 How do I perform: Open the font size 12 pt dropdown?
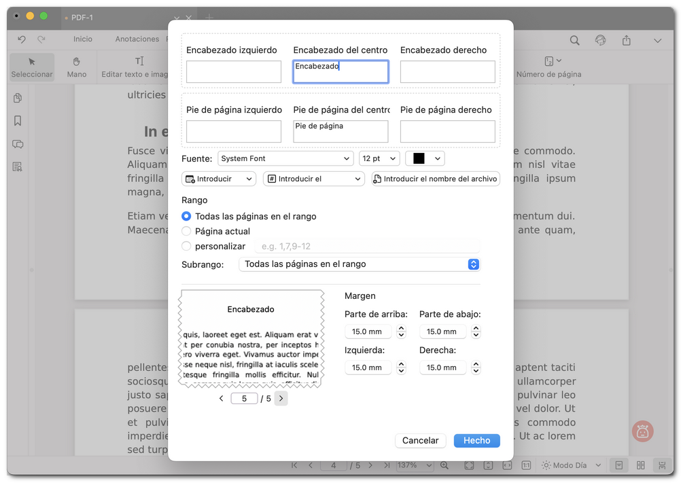379,158
